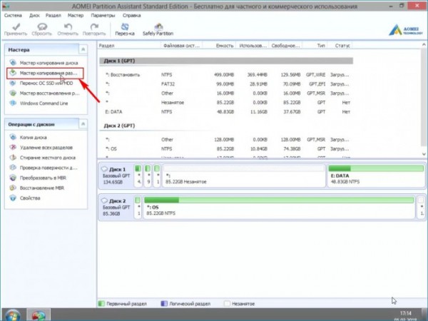Screen dimensions: 428x321
Task: Click the Проверка поверхности диска icon
Action: pyautogui.click(x=13, y=168)
